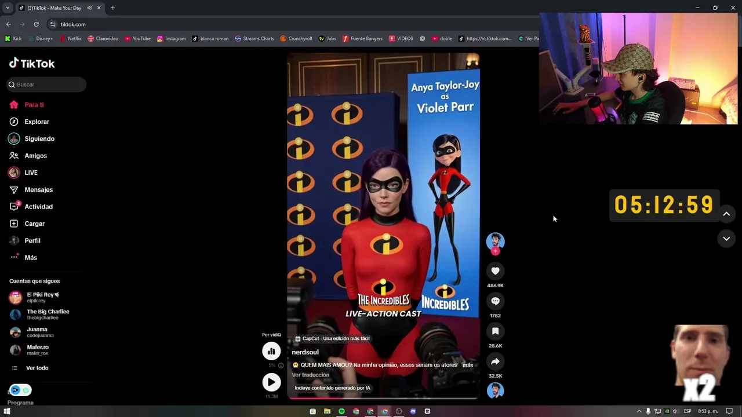
Task: Open the Chrome tab search dropdown
Action: pos(8,8)
